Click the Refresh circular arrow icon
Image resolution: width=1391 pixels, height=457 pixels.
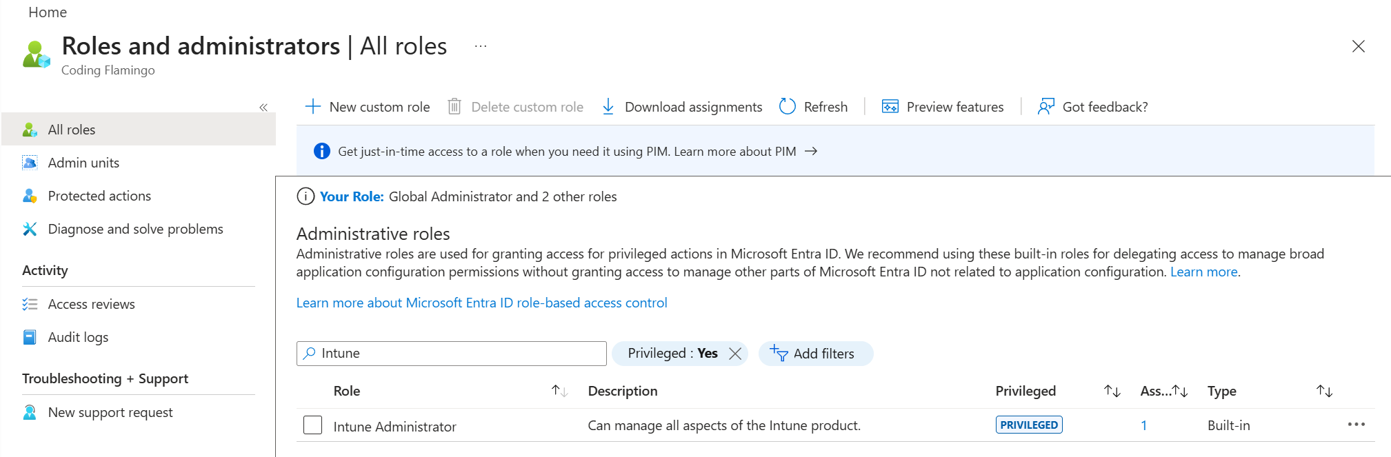pyautogui.click(x=788, y=107)
